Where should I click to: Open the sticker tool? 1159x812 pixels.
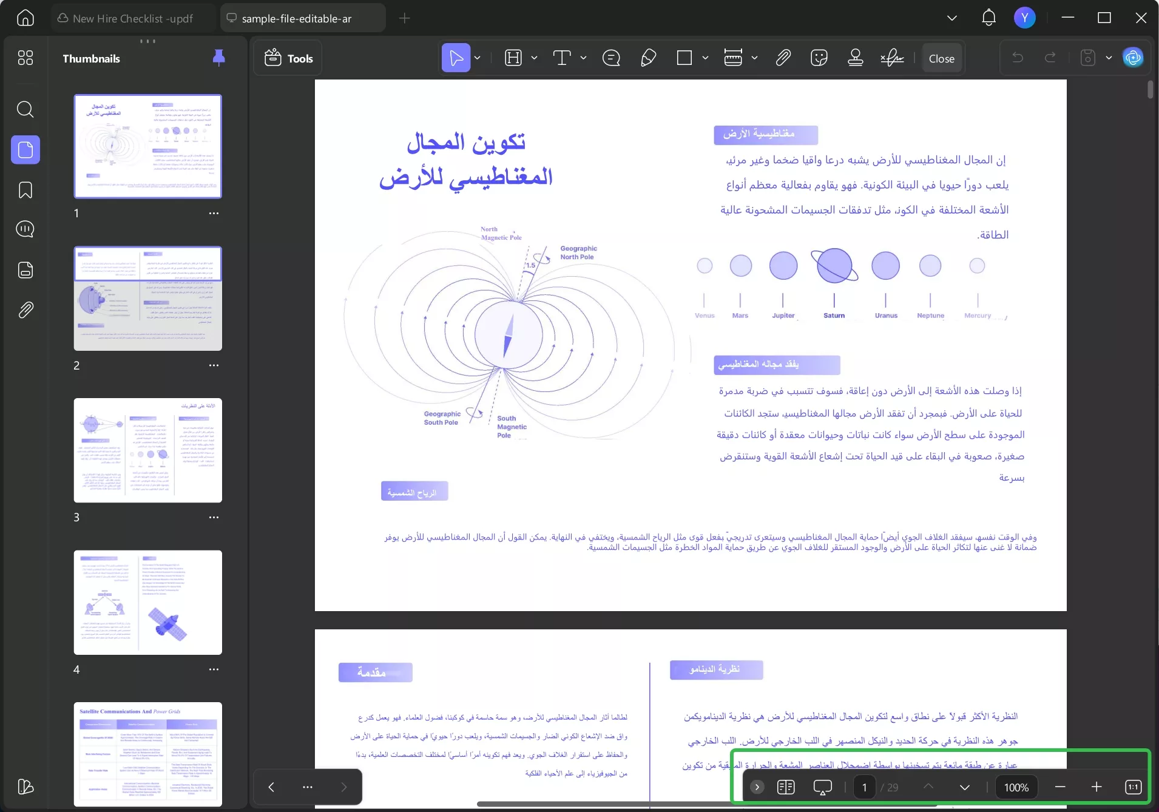819,58
